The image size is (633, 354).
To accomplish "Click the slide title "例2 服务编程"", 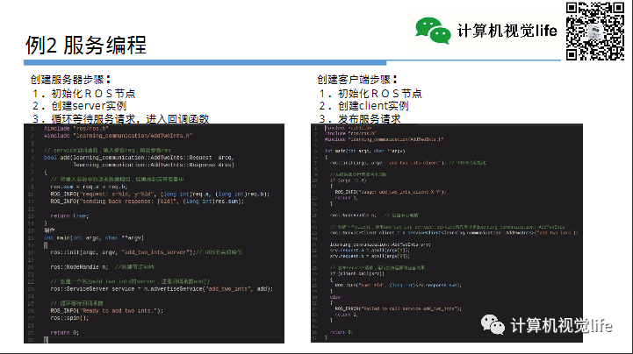I will tap(85, 45).
